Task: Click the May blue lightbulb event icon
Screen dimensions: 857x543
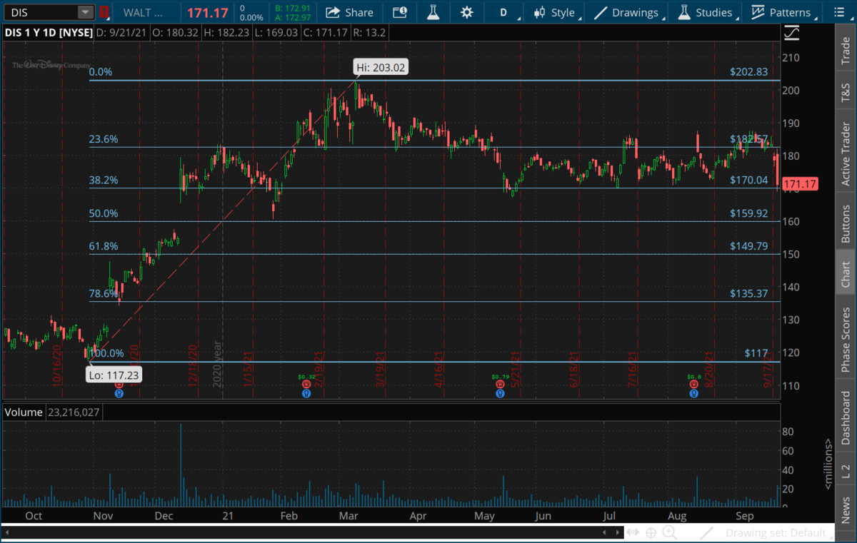Action: [499, 393]
